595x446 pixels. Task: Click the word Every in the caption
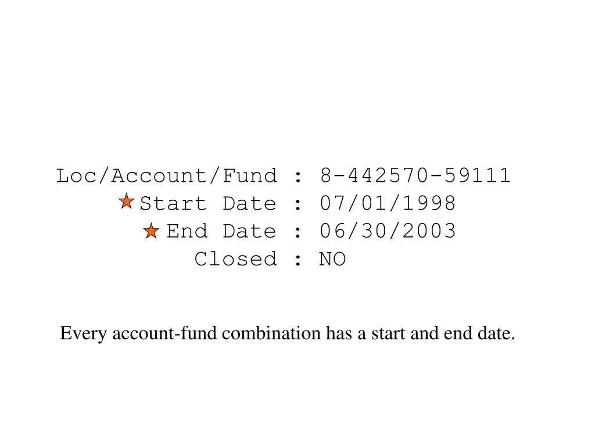coord(83,334)
